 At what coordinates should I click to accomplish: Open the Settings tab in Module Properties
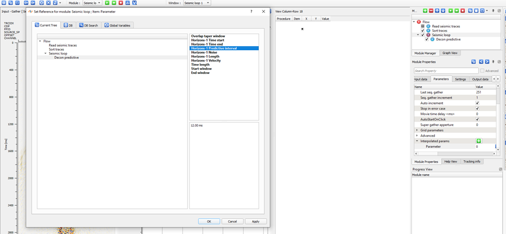[460, 79]
